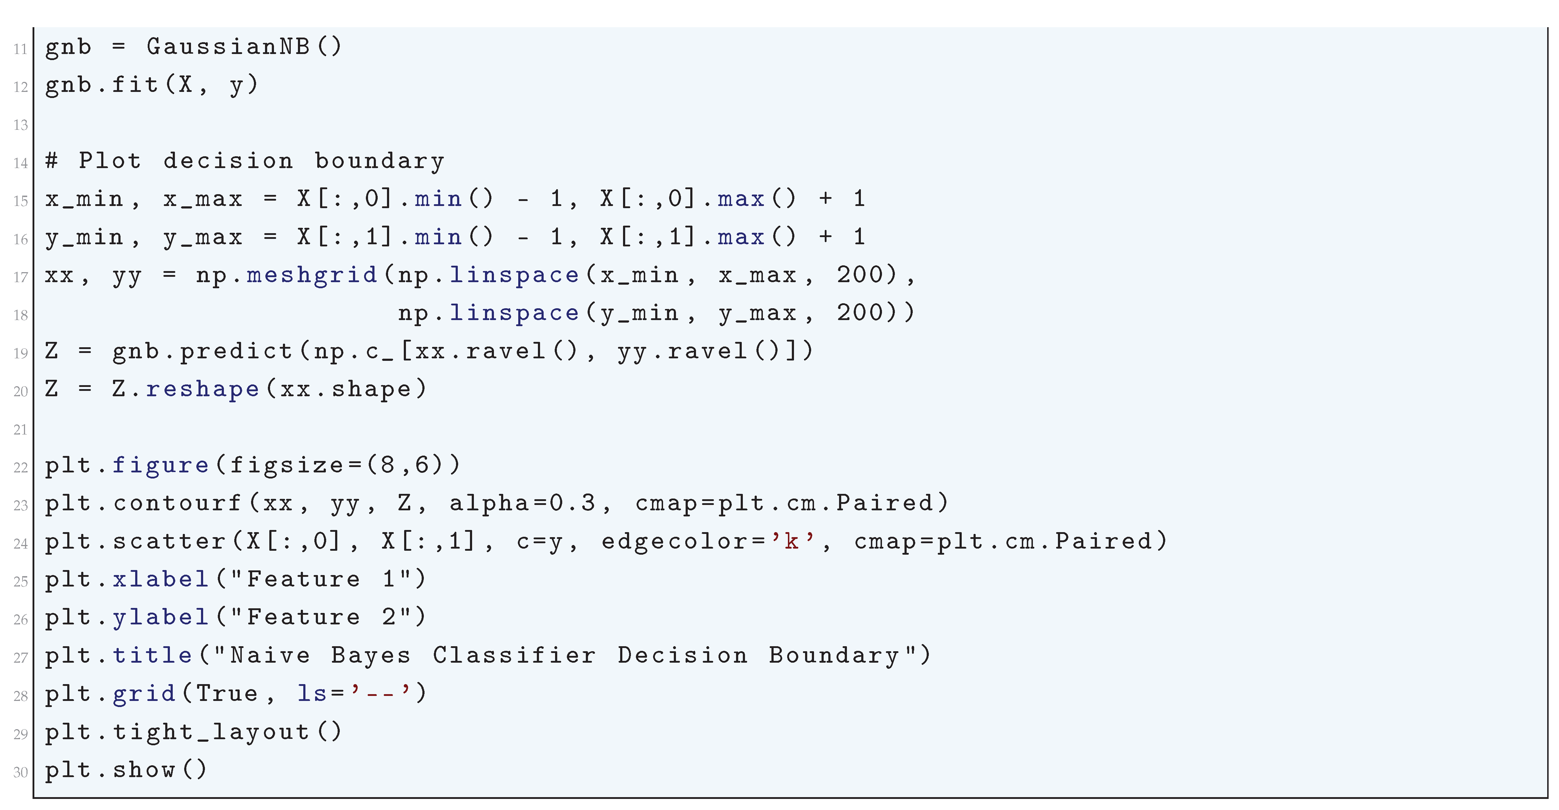
Task: Click line number 30 in the gutter
Action: click(21, 772)
